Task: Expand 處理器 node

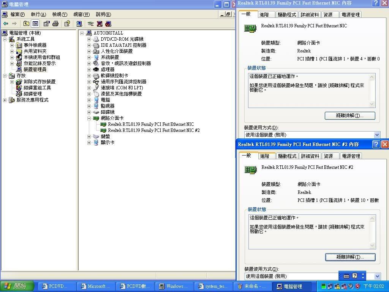Action: (89, 70)
